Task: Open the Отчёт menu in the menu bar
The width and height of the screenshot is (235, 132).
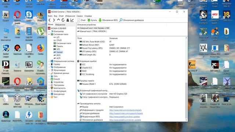Action: [61, 16]
